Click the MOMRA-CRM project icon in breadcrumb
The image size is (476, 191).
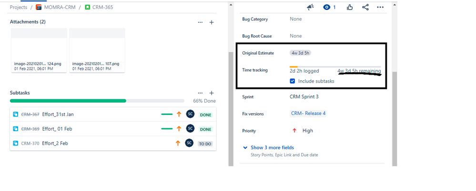click(x=39, y=7)
